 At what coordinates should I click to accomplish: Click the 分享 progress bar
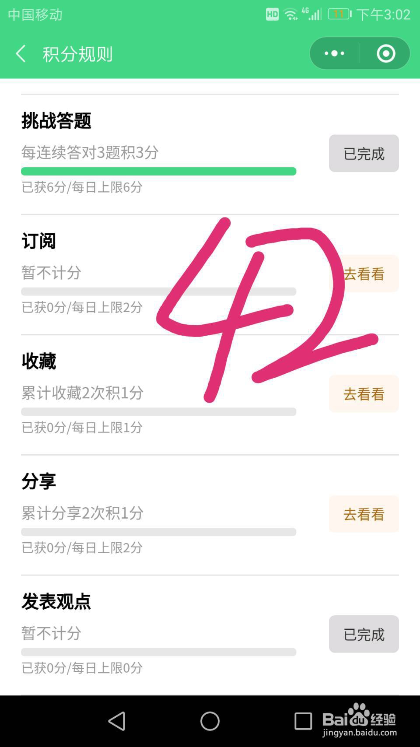[x=158, y=532]
